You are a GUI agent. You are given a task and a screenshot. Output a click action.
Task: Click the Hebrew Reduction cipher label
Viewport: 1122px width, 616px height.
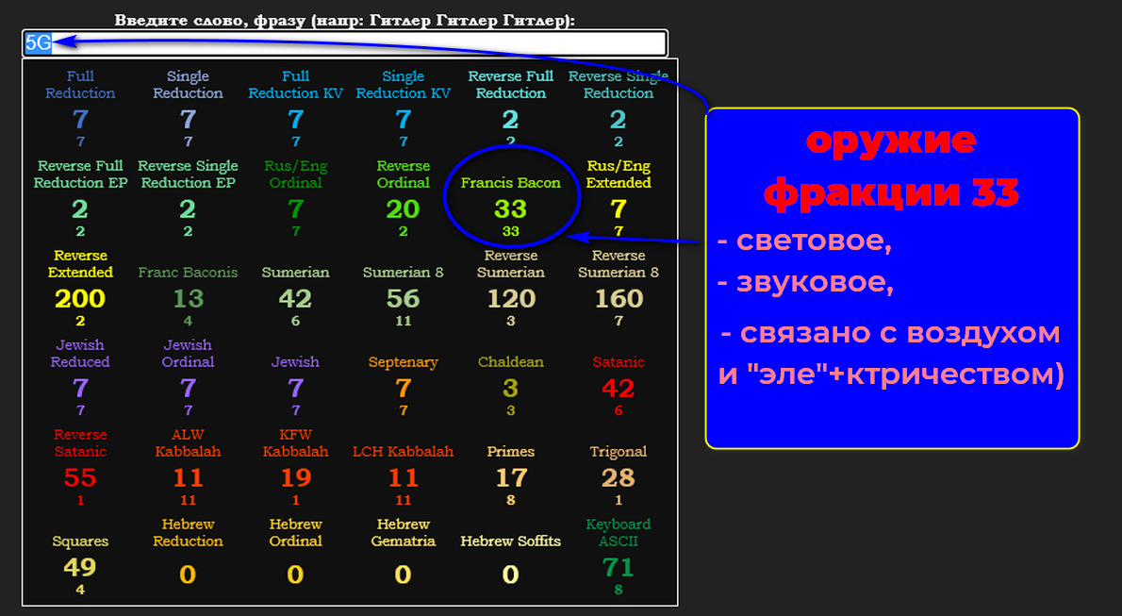click(189, 532)
